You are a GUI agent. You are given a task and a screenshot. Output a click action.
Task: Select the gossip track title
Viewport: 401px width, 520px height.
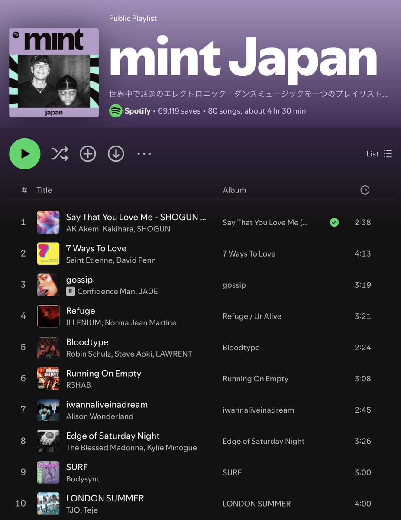[x=79, y=279]
